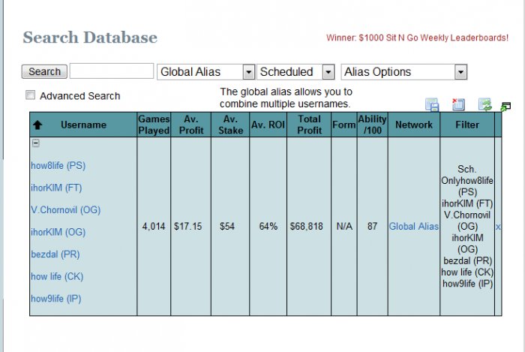525x352 pixels.
Task: Click the delete table icon with red X
Action: point(458,105)
